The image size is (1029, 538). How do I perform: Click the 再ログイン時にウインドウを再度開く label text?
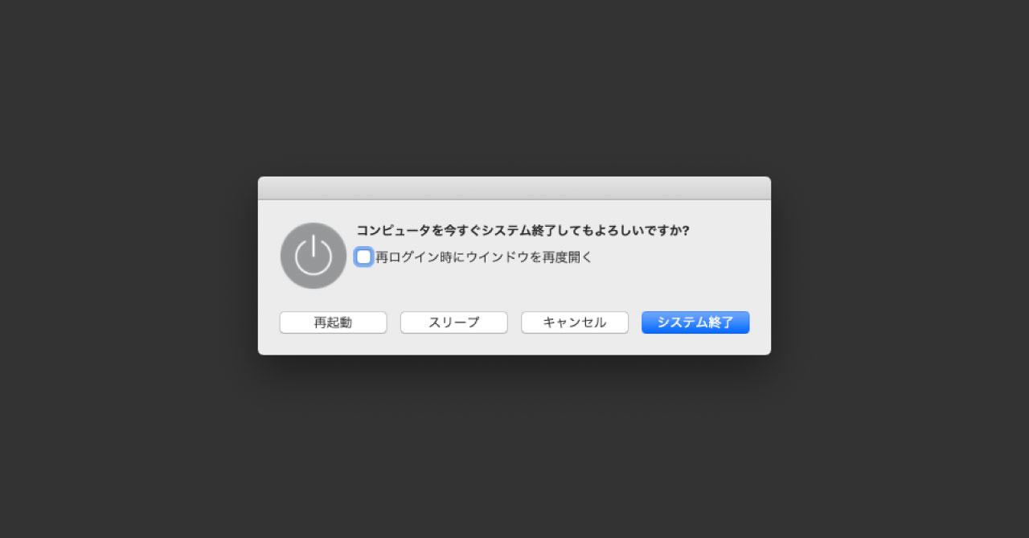[x=484, y=257]
